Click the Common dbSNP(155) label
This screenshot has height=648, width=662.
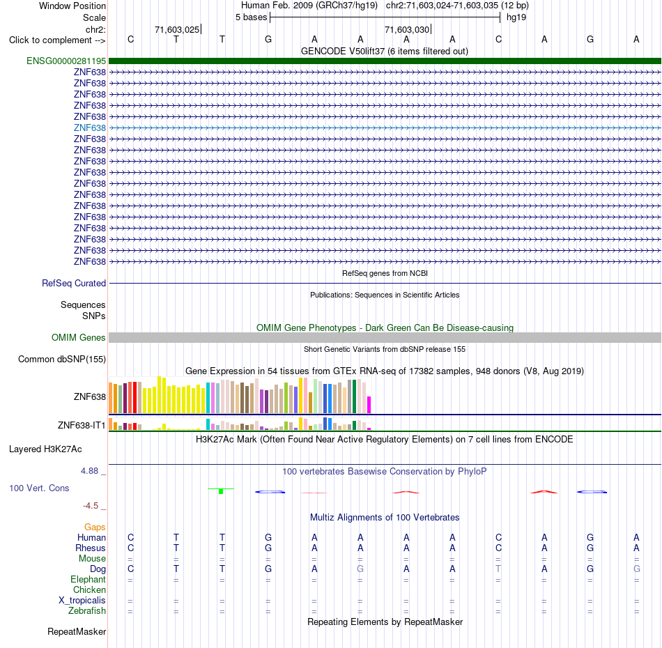pyautogui.click(x=61, y=360)
